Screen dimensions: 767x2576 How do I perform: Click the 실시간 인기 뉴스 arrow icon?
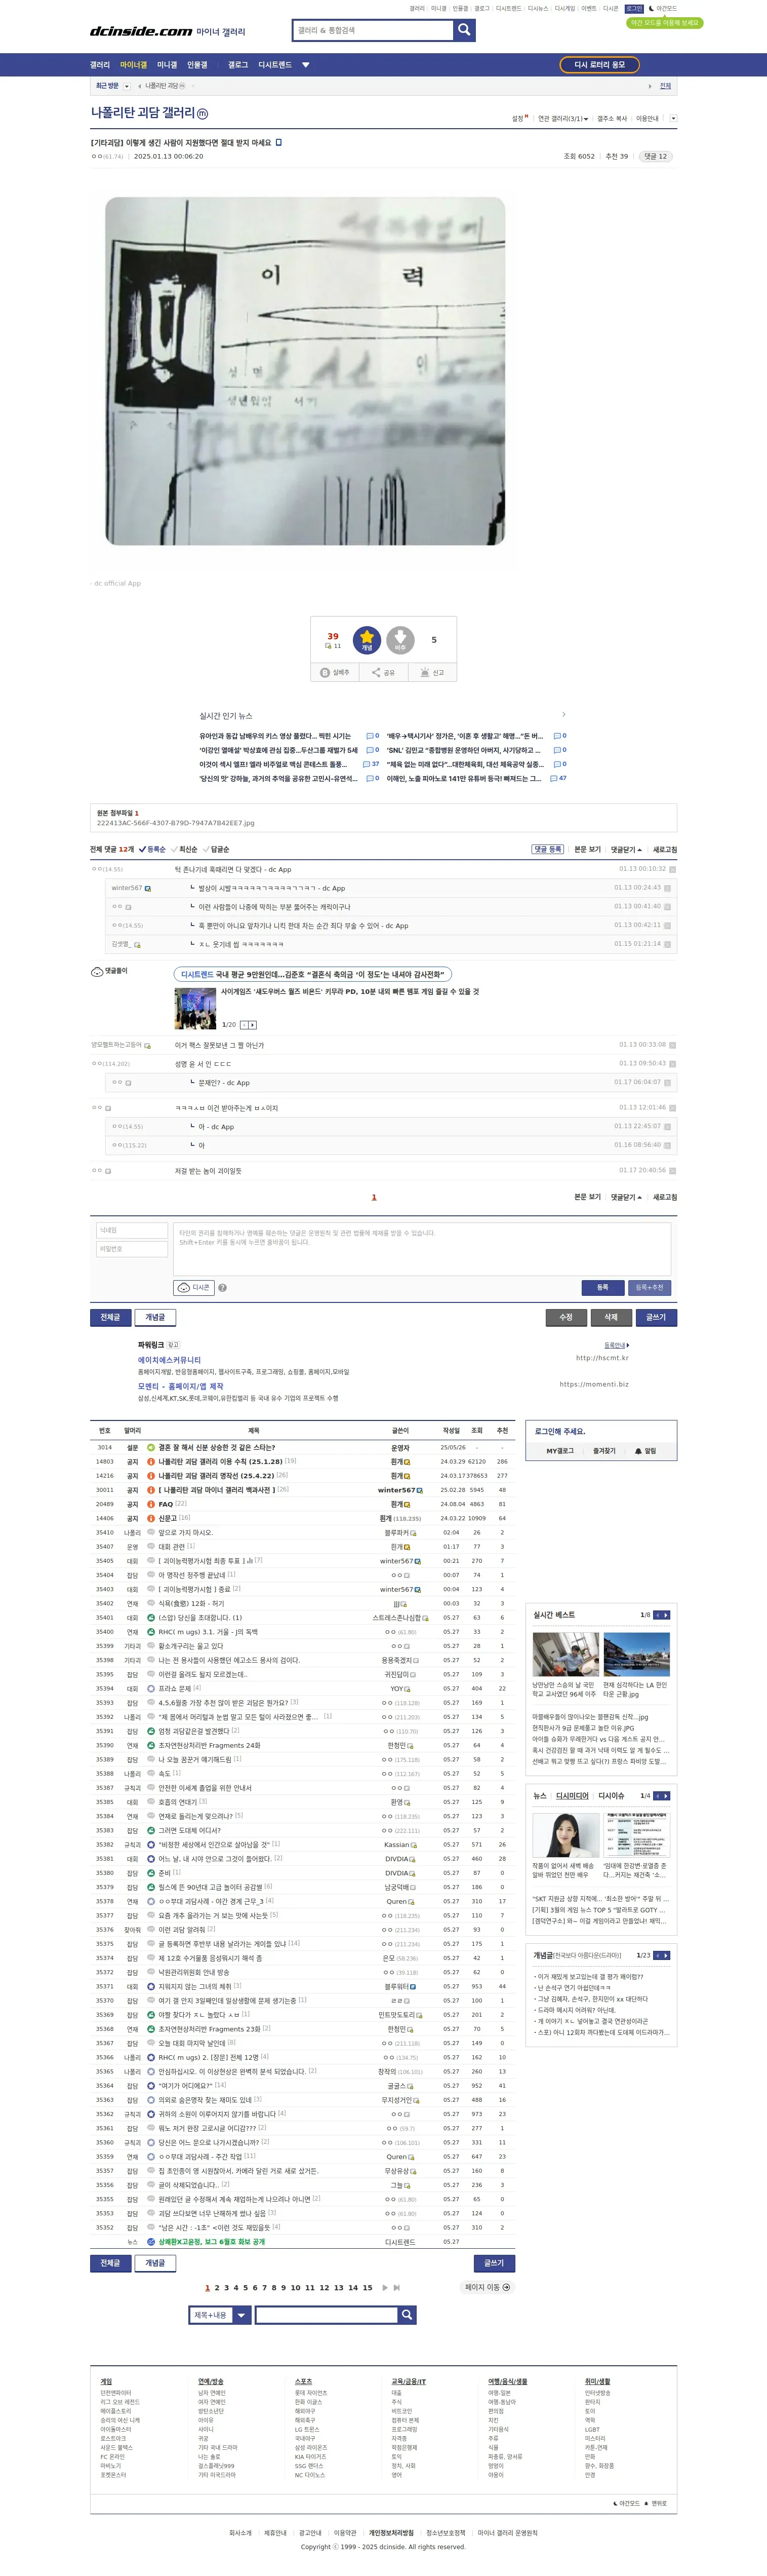click(564, 714)
